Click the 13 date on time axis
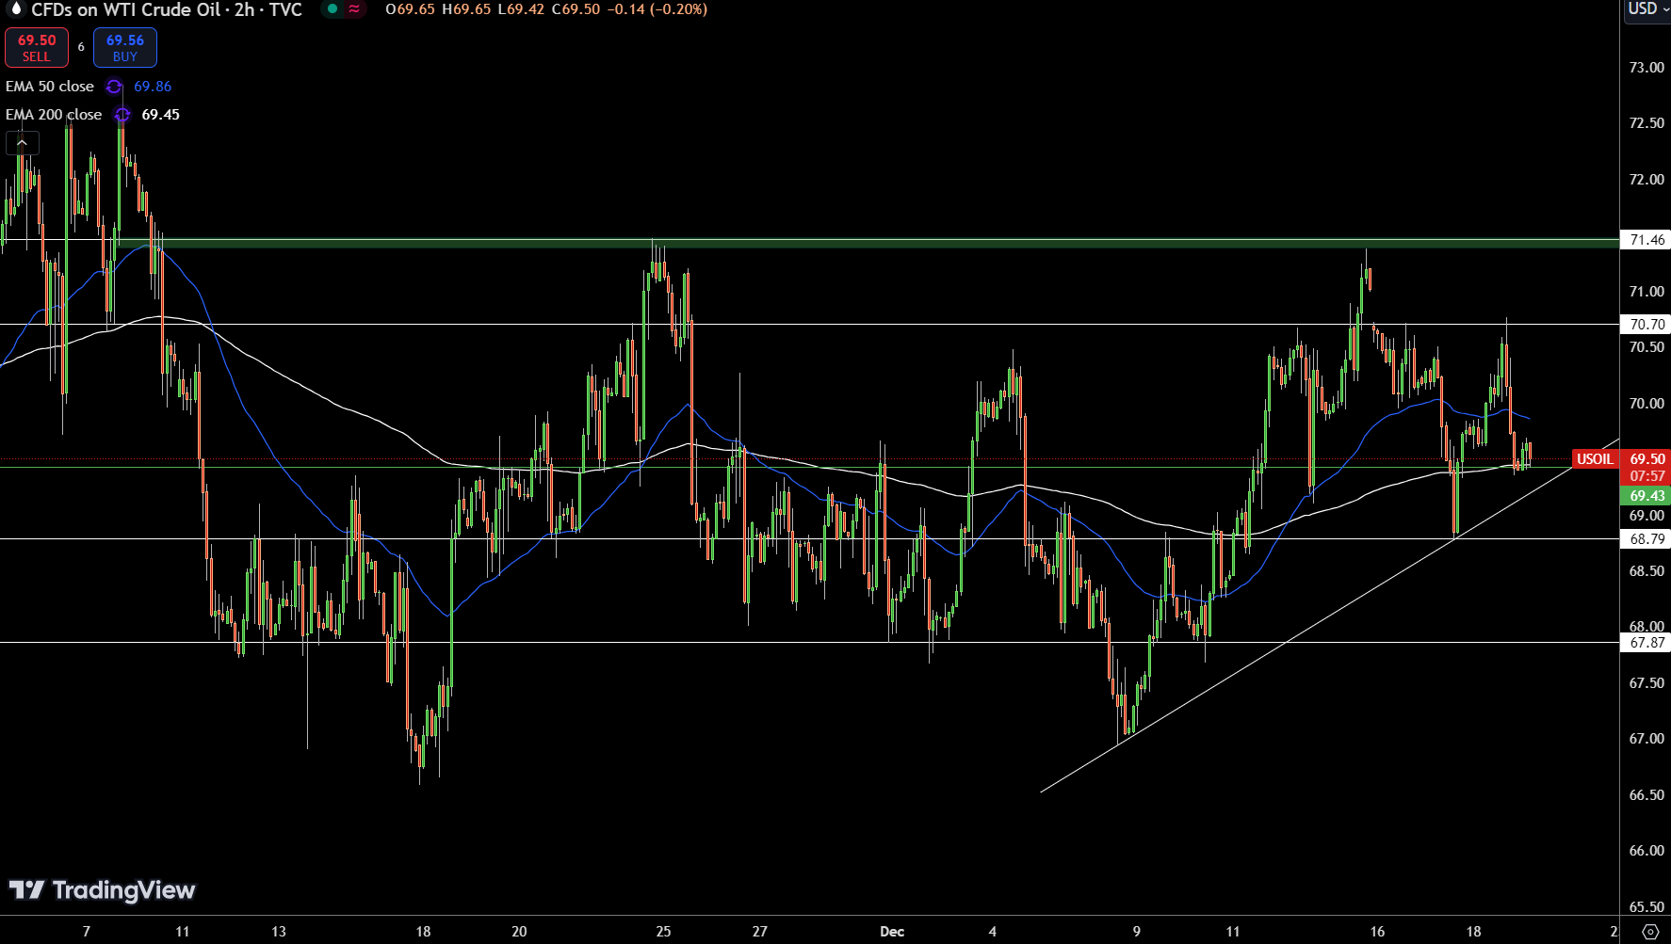 pos(278,932)
